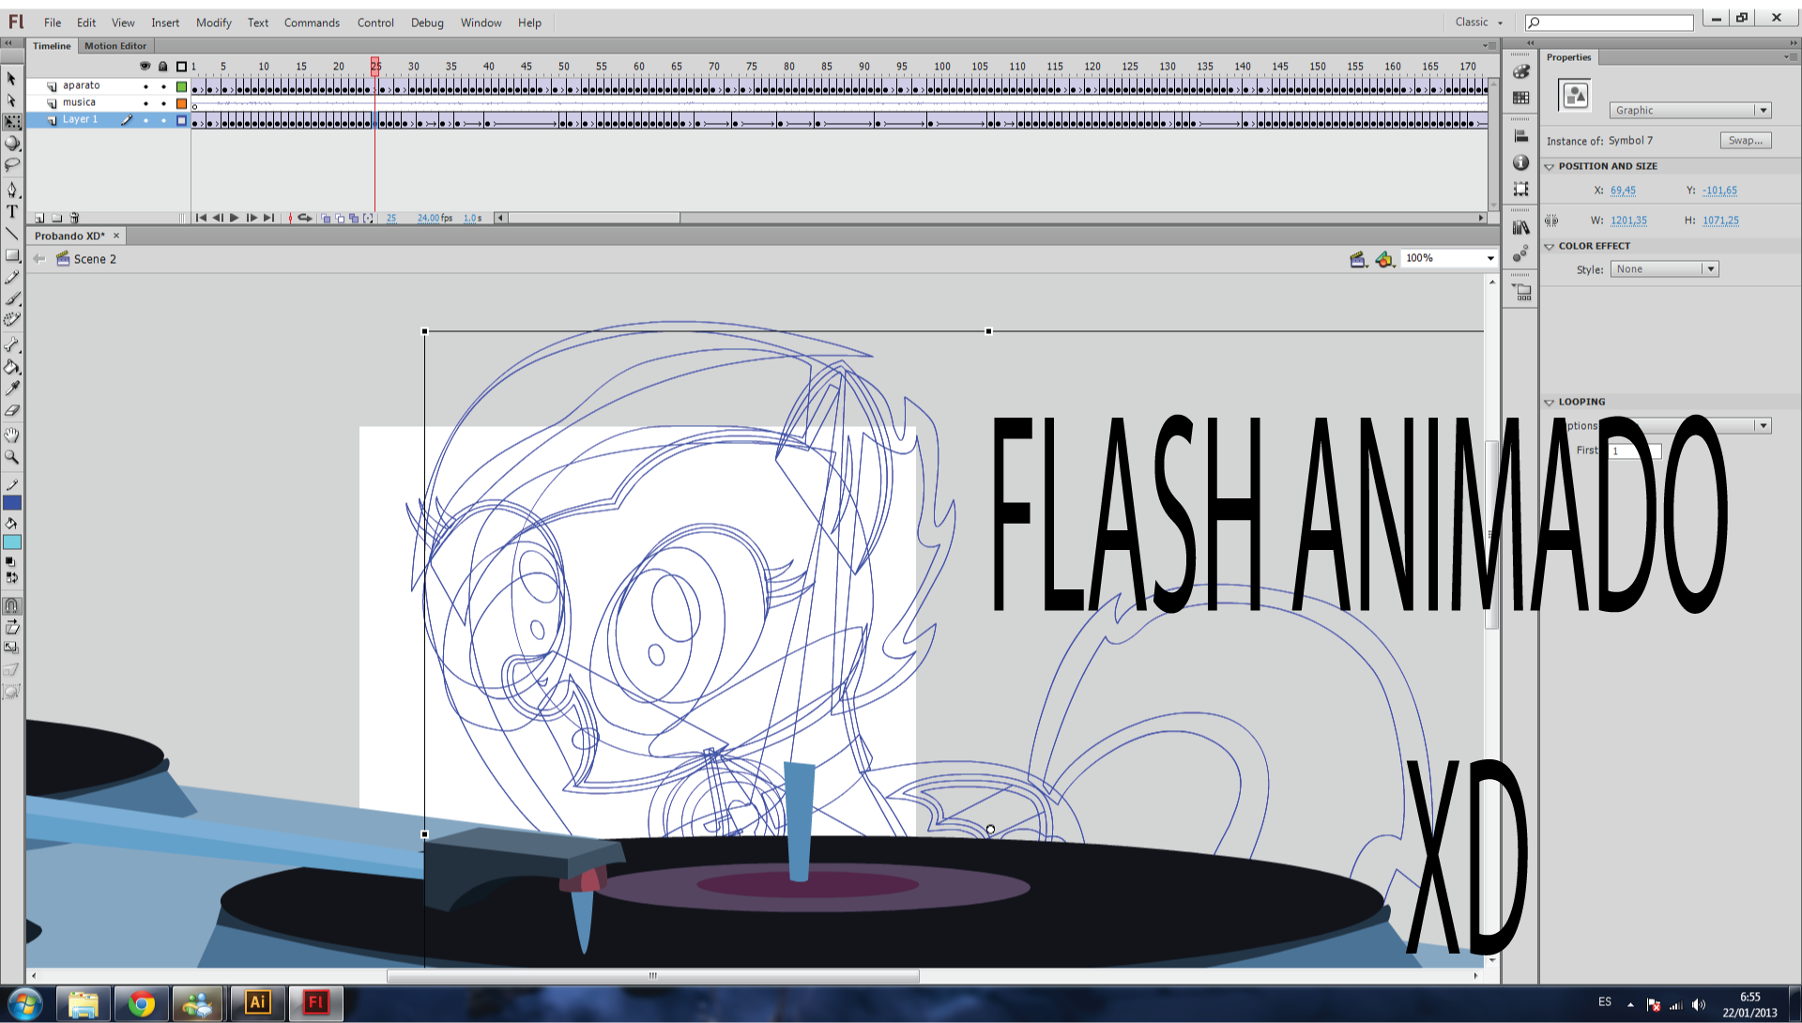This screenshot has width=1802, height=1023.
Task: Switch to the Motion Editor tab
Action: pyautogui.click(x=115, y=46)
